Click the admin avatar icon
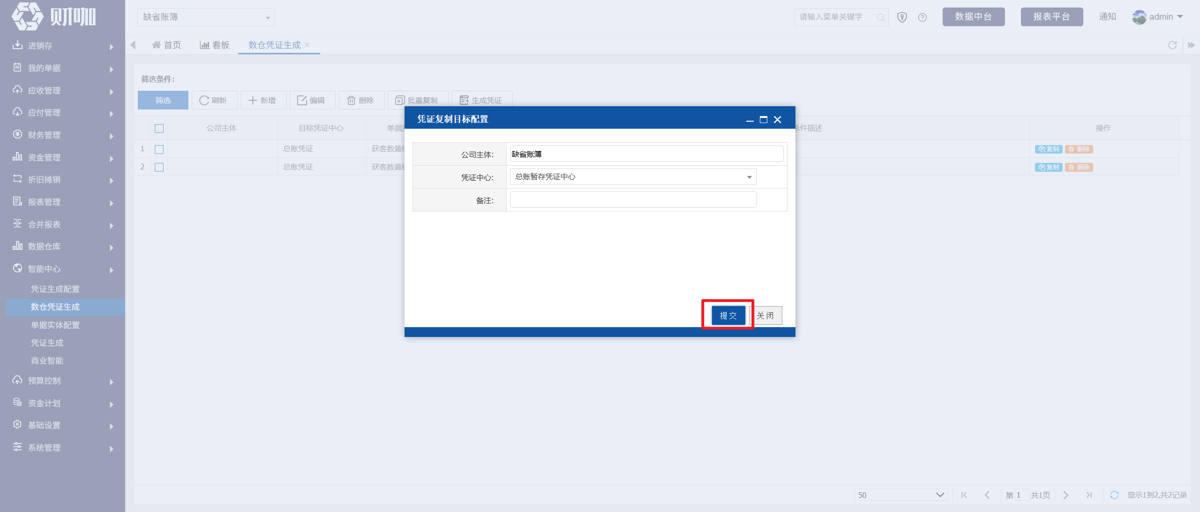This screenshot has height=512, width=1200. click(x=1139, y=17)
